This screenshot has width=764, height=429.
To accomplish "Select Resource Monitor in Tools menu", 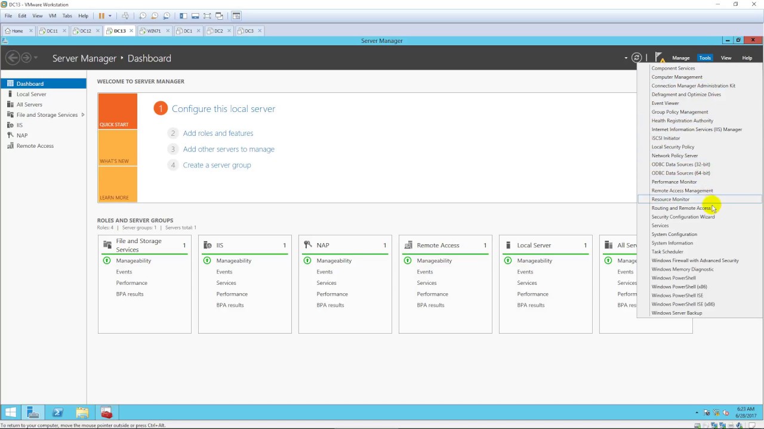I will click(700, 199).
